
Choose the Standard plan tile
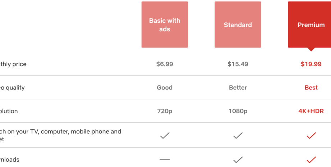coord(238,25)
